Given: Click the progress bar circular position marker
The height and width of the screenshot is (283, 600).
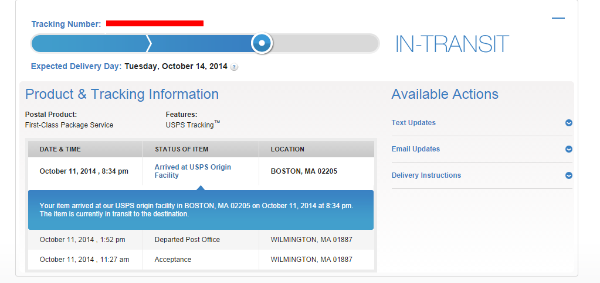Looking at the screenshot, I should coord(262,43).
